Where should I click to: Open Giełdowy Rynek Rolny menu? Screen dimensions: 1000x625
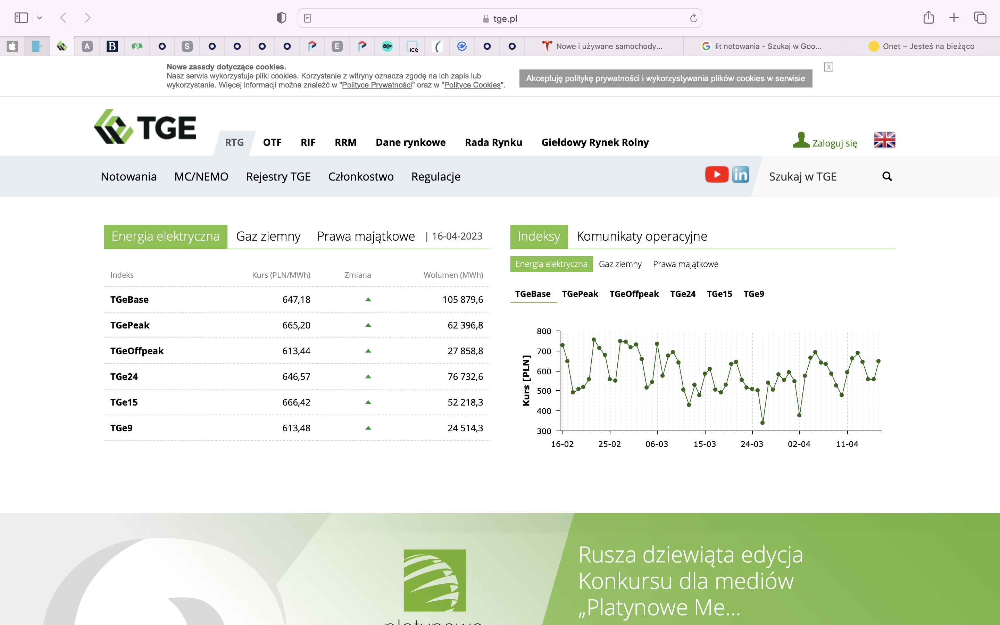click(595, 143)
